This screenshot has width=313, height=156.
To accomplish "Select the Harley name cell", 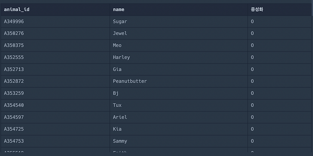I will (x=179, y=57).
